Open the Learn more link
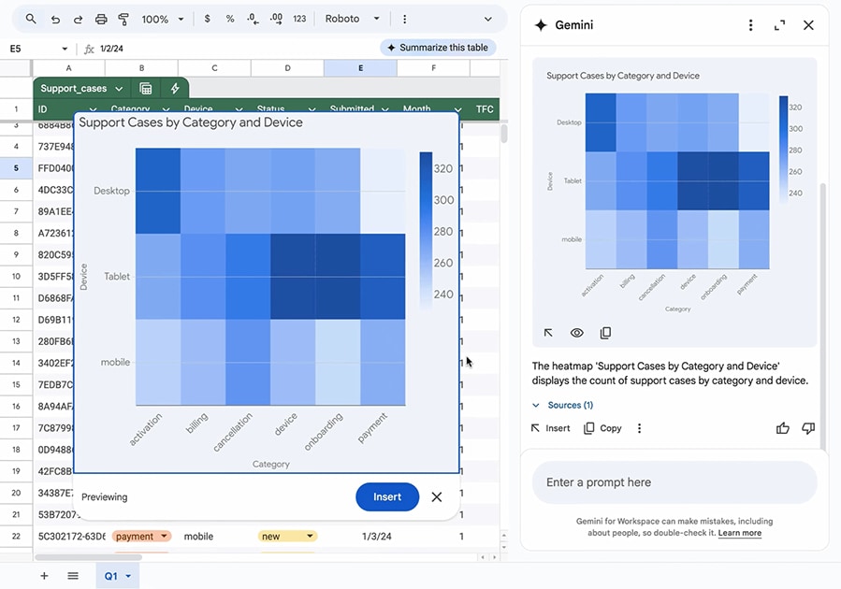 click(739, 533)
